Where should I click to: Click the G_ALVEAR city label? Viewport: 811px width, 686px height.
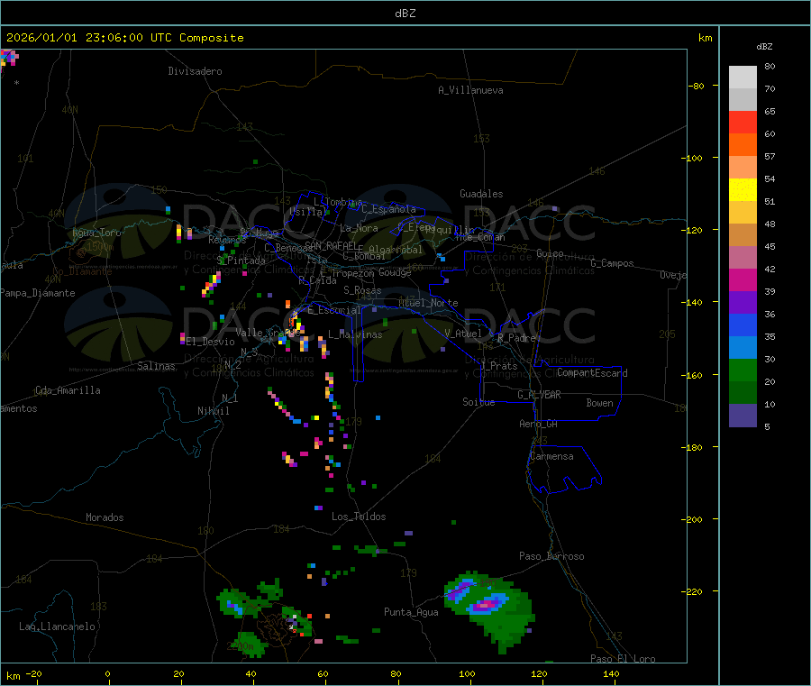point(540,395)
